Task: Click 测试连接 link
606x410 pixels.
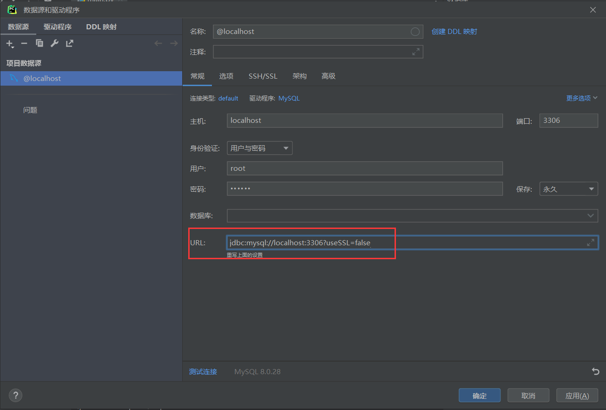Action: [203, 372]
